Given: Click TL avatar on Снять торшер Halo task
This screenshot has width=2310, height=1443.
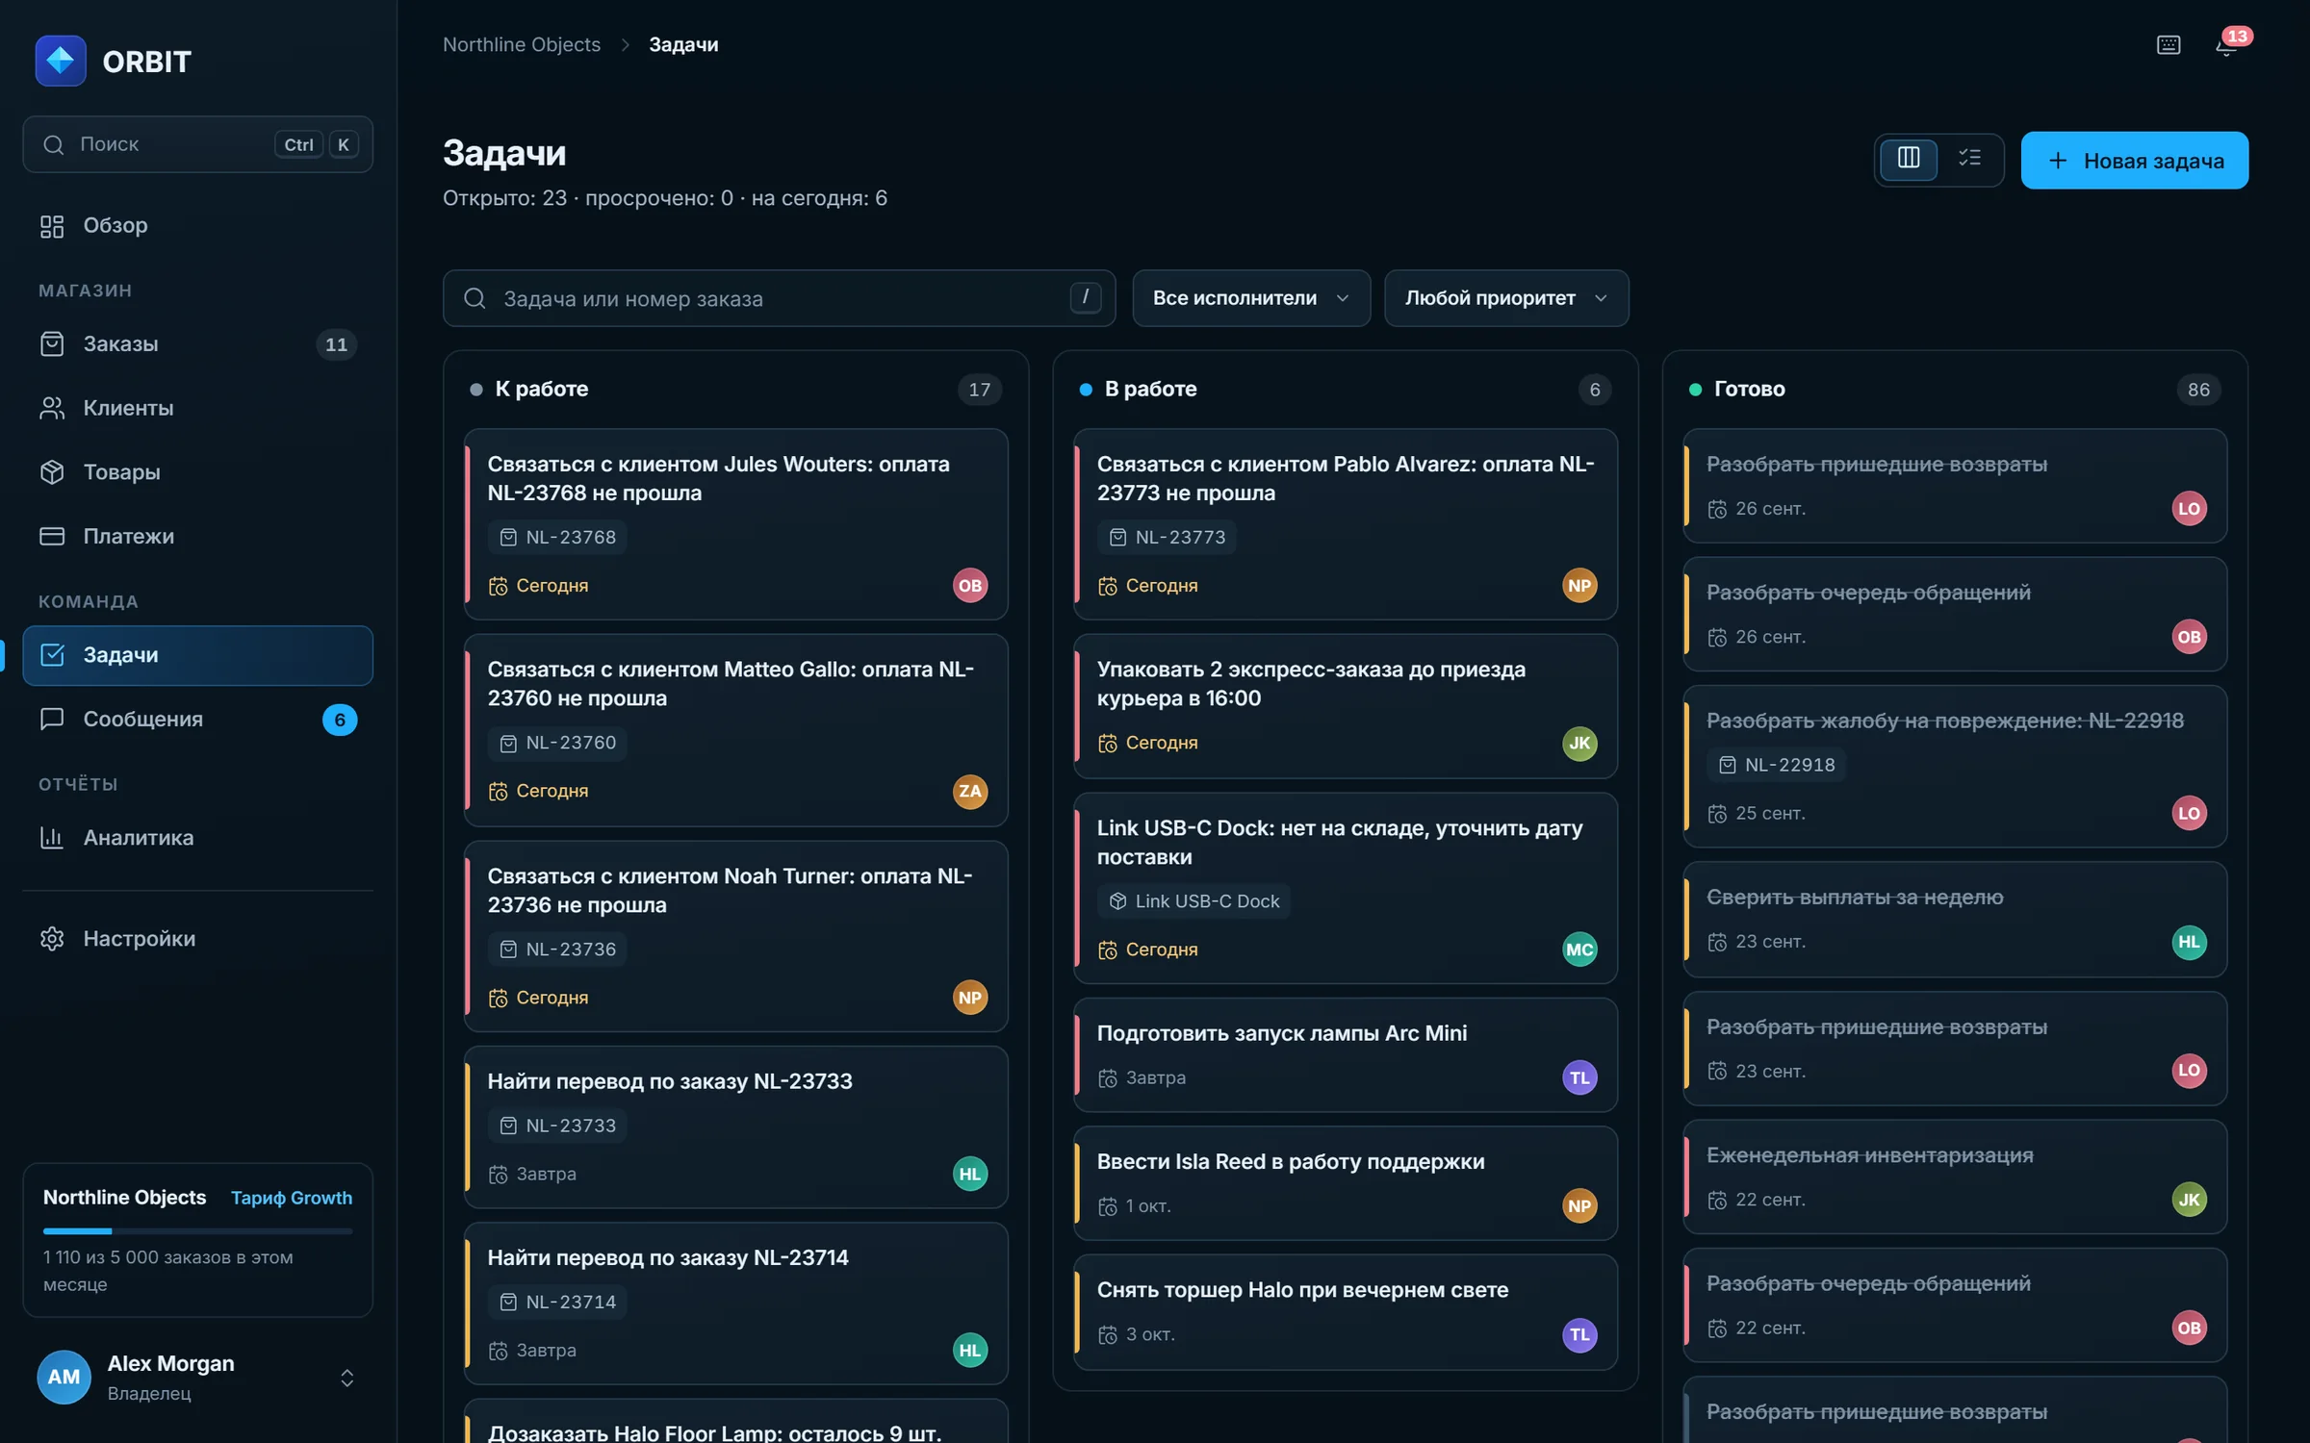Looking at the screenshot, I should click(1579, 1334).
